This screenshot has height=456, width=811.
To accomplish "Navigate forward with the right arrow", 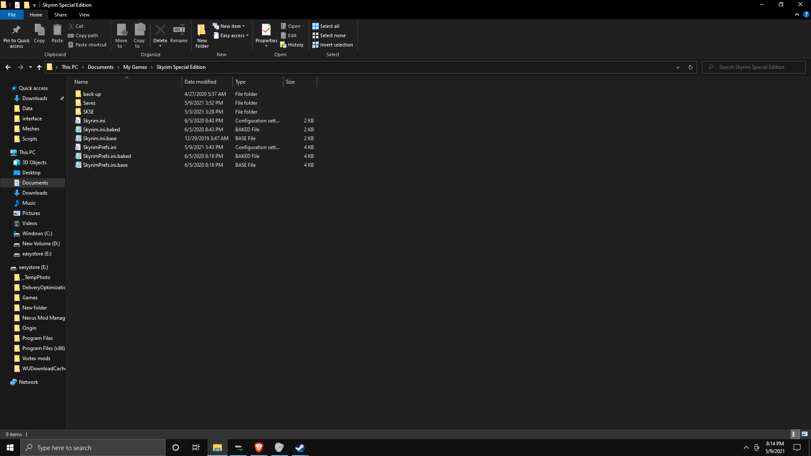I will [20, 67].
